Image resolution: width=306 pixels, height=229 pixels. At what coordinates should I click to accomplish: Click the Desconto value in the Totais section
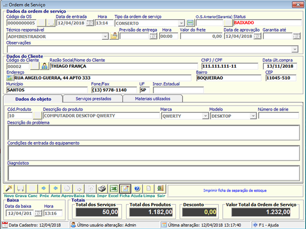(x=199, y=212)
